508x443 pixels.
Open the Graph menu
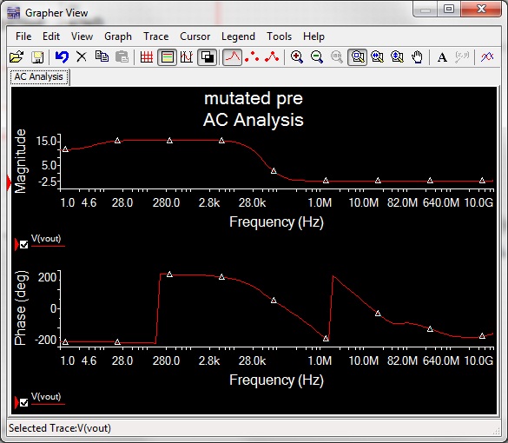pyautogui.click(x=118, y=36)
